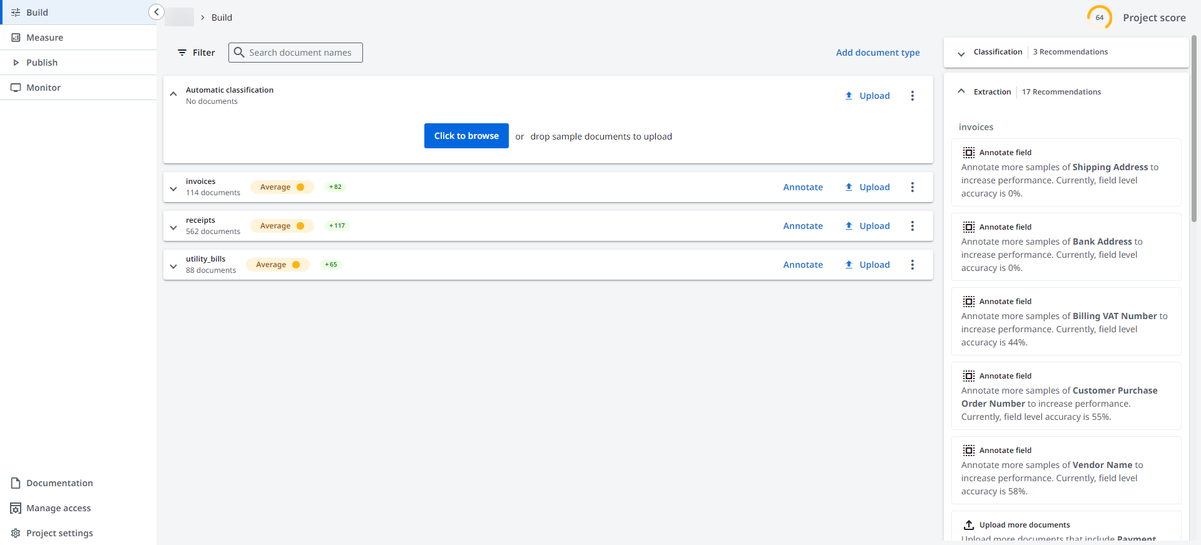Expand the Classification recommendations section
The width and height of the screenshot is (1201, 545).
coord(961,54)
